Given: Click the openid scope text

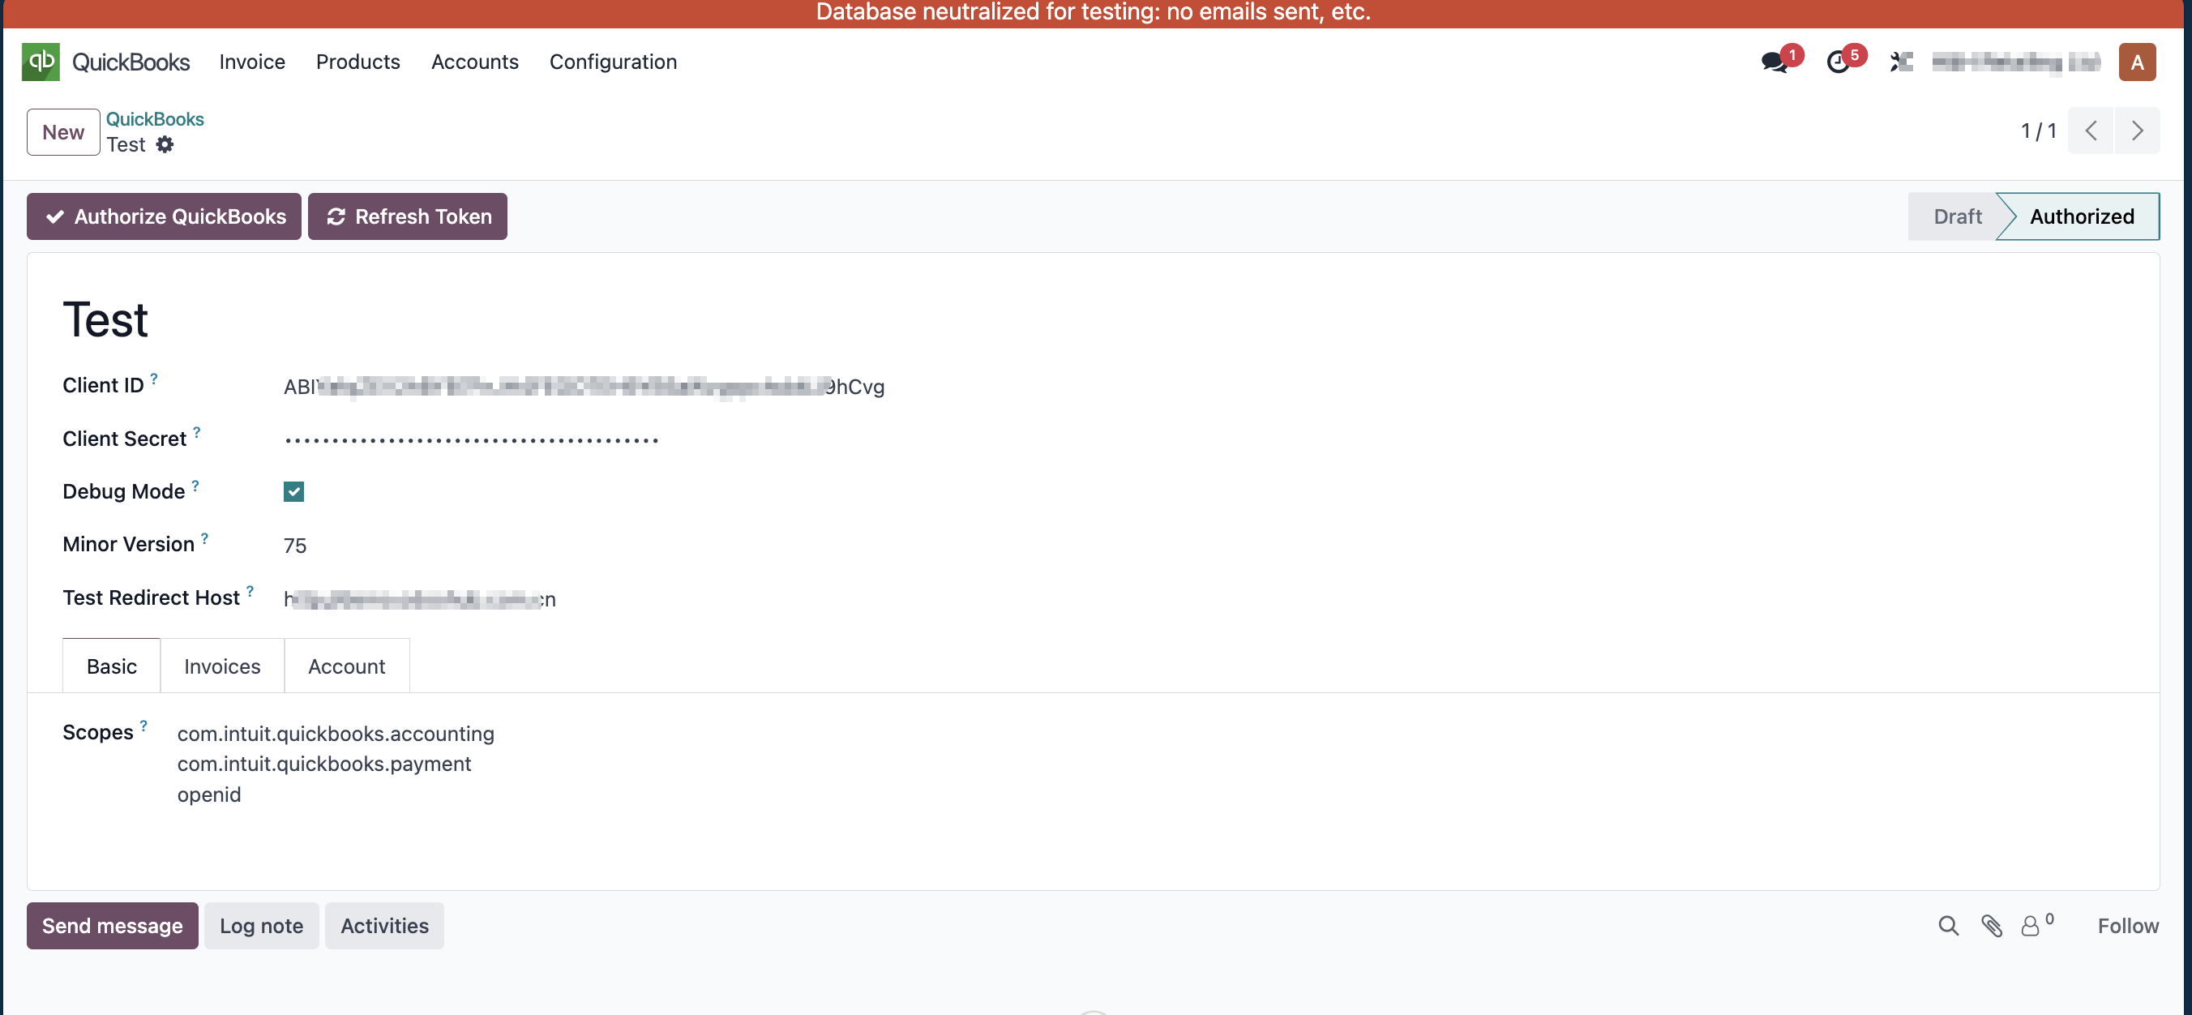Looking at the screenshot, I should coord(208,794).
